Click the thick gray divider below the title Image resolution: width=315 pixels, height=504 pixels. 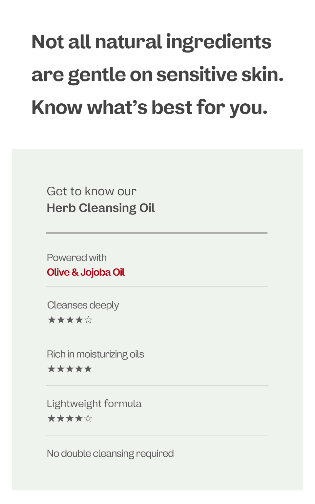(157, 233)
